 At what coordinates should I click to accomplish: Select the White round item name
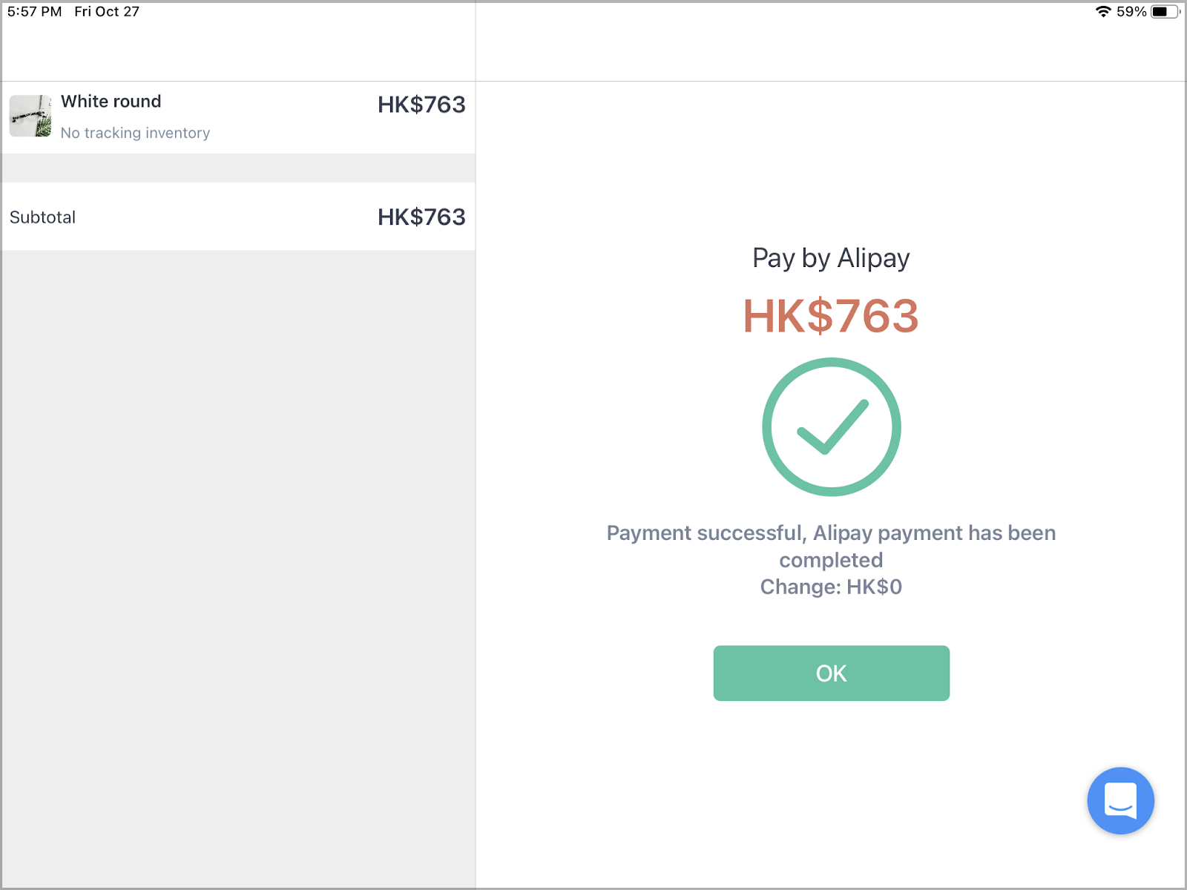(111, 102)
